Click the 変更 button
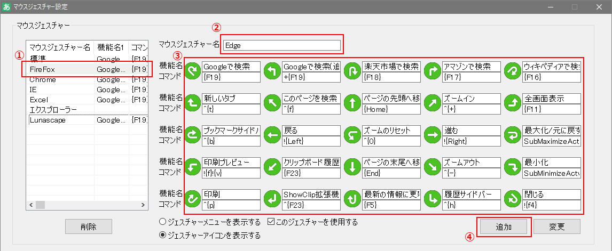Screen dimensions: 612x251 (556, 226)
